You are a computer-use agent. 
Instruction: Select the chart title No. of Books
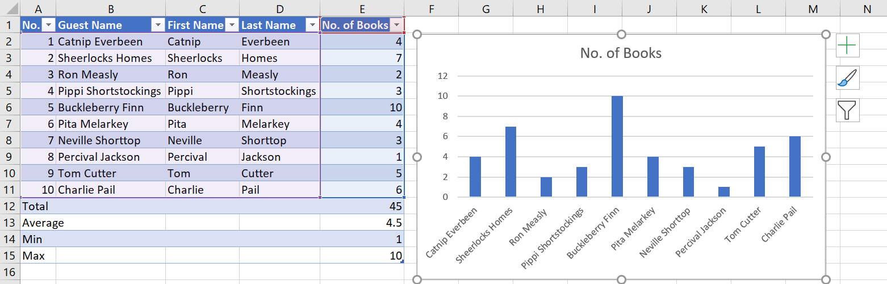point(621,53)
